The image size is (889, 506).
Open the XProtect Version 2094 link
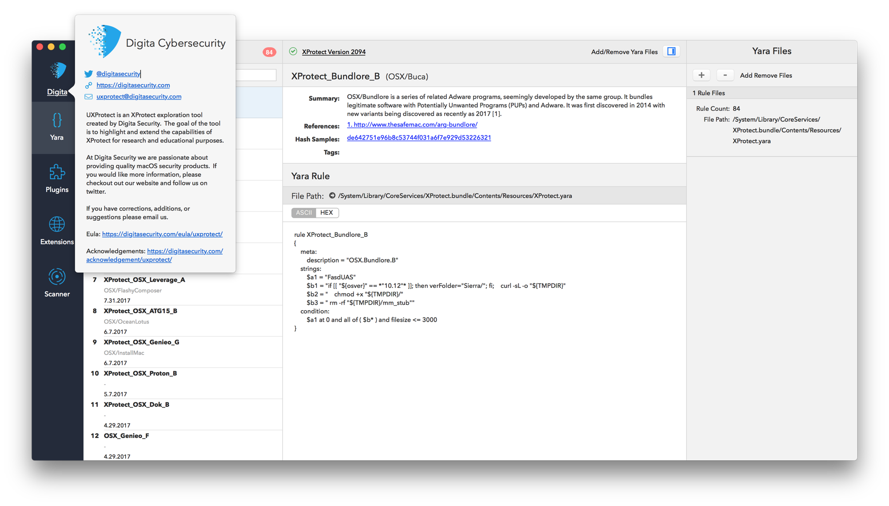coord(334,52)
